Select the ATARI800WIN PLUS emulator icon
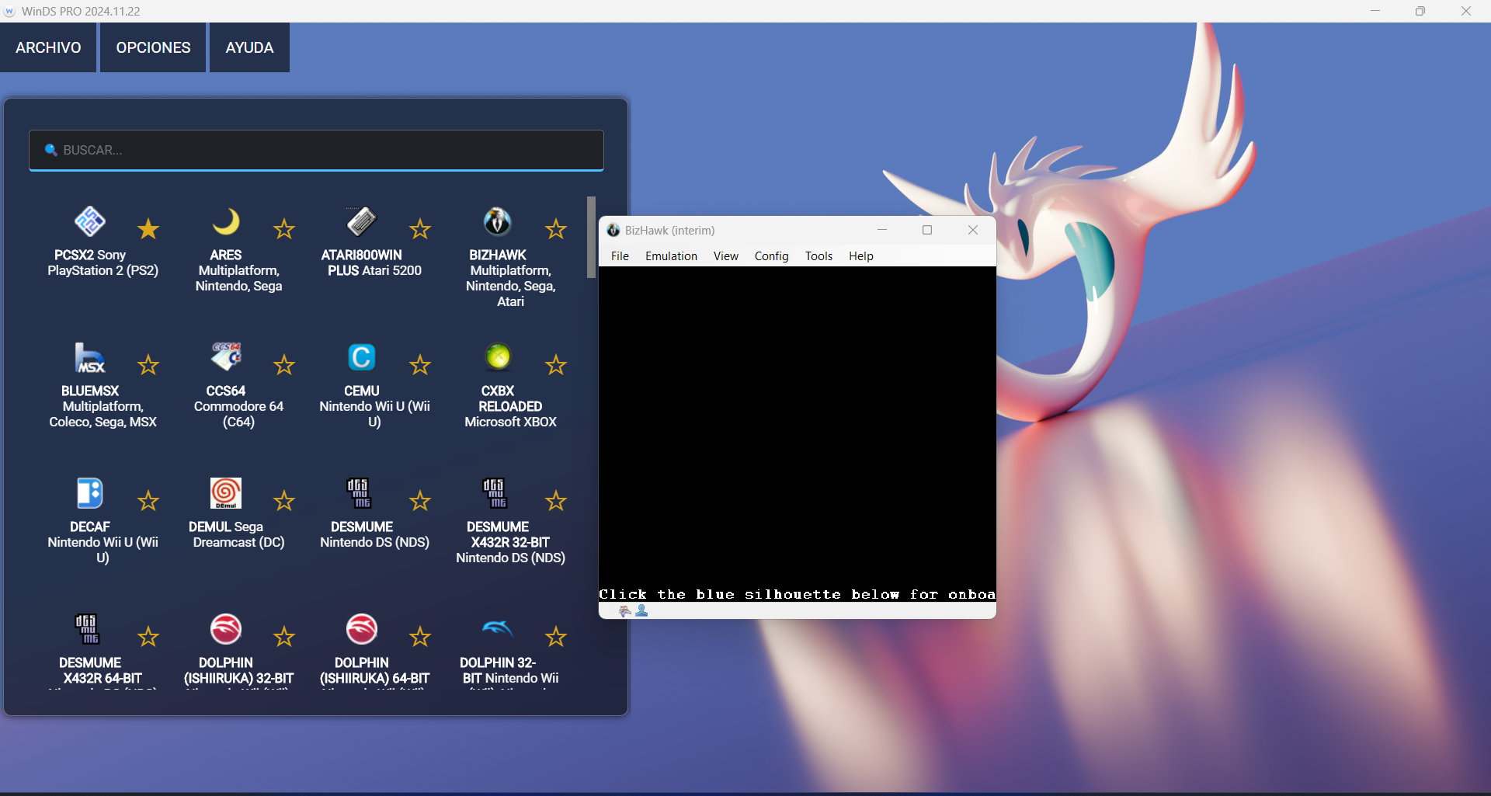1491x796 pixels. [362, 221]
